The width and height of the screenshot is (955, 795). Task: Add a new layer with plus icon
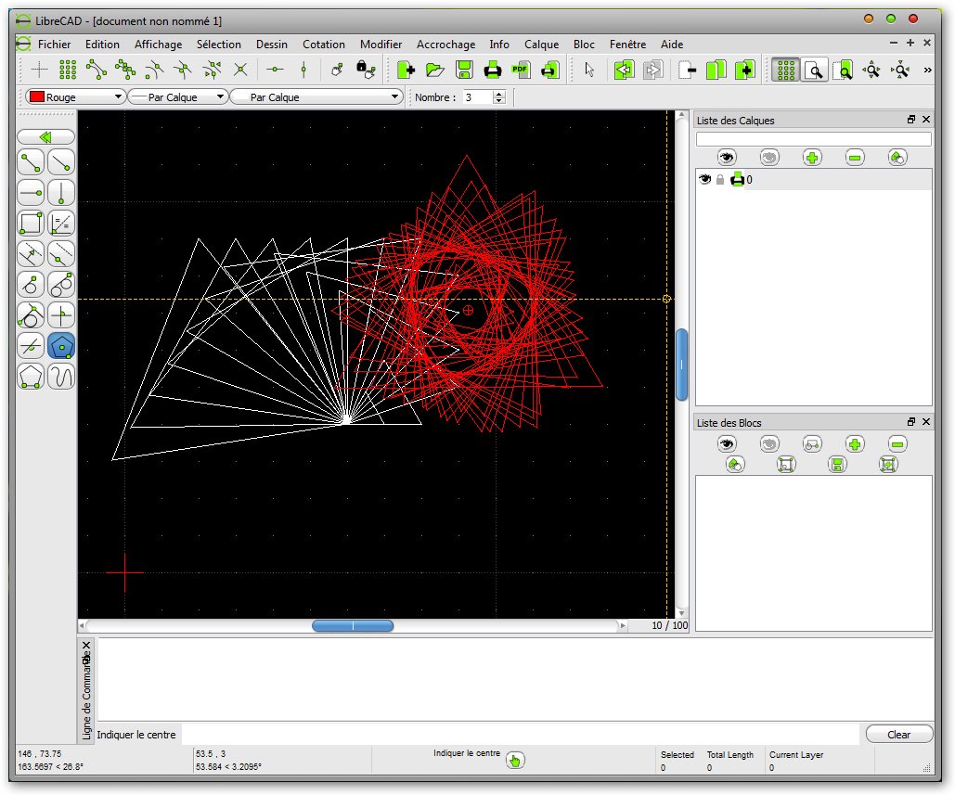pyautogui.click(x=812, y=158)
